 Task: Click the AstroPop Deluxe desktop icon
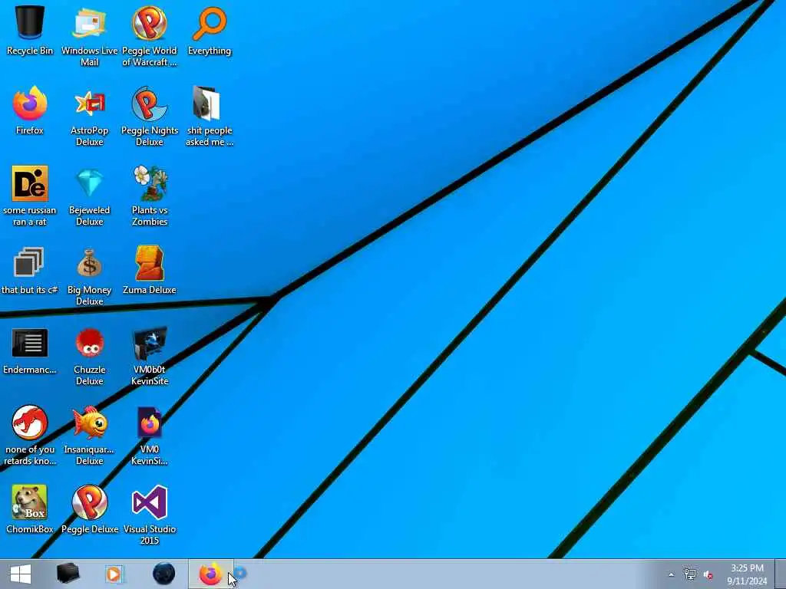pyautogui.click(x=89, y=117)
